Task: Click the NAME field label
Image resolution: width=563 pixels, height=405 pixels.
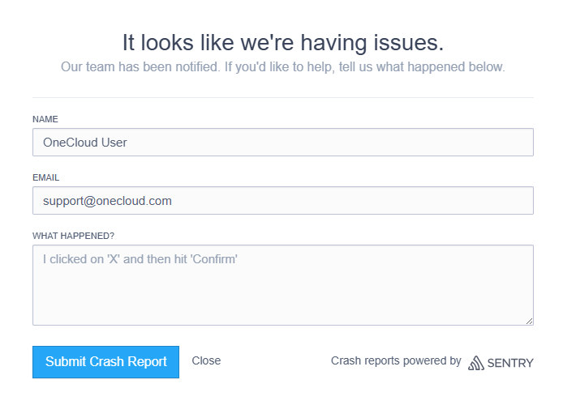Action: click(45, 119)
